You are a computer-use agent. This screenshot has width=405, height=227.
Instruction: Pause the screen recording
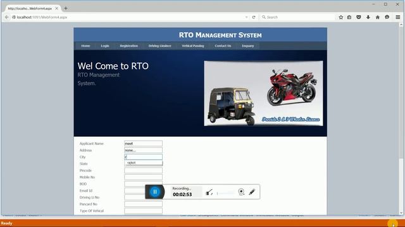point(155,192)
